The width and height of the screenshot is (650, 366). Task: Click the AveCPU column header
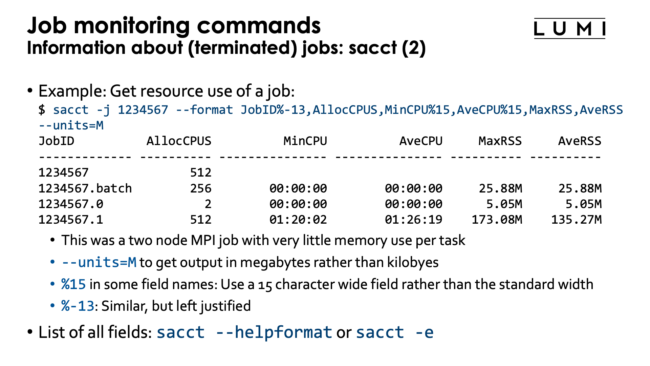[421, 141]
